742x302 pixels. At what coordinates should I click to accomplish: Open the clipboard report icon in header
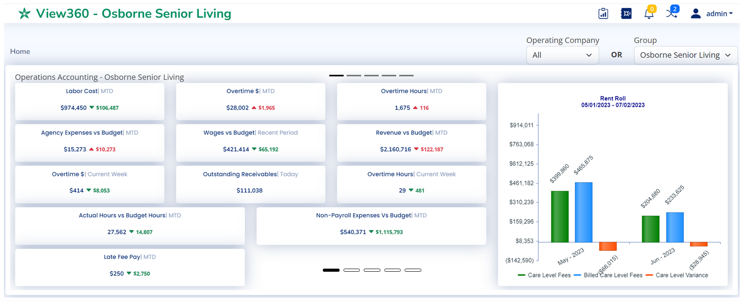(603, 14)
